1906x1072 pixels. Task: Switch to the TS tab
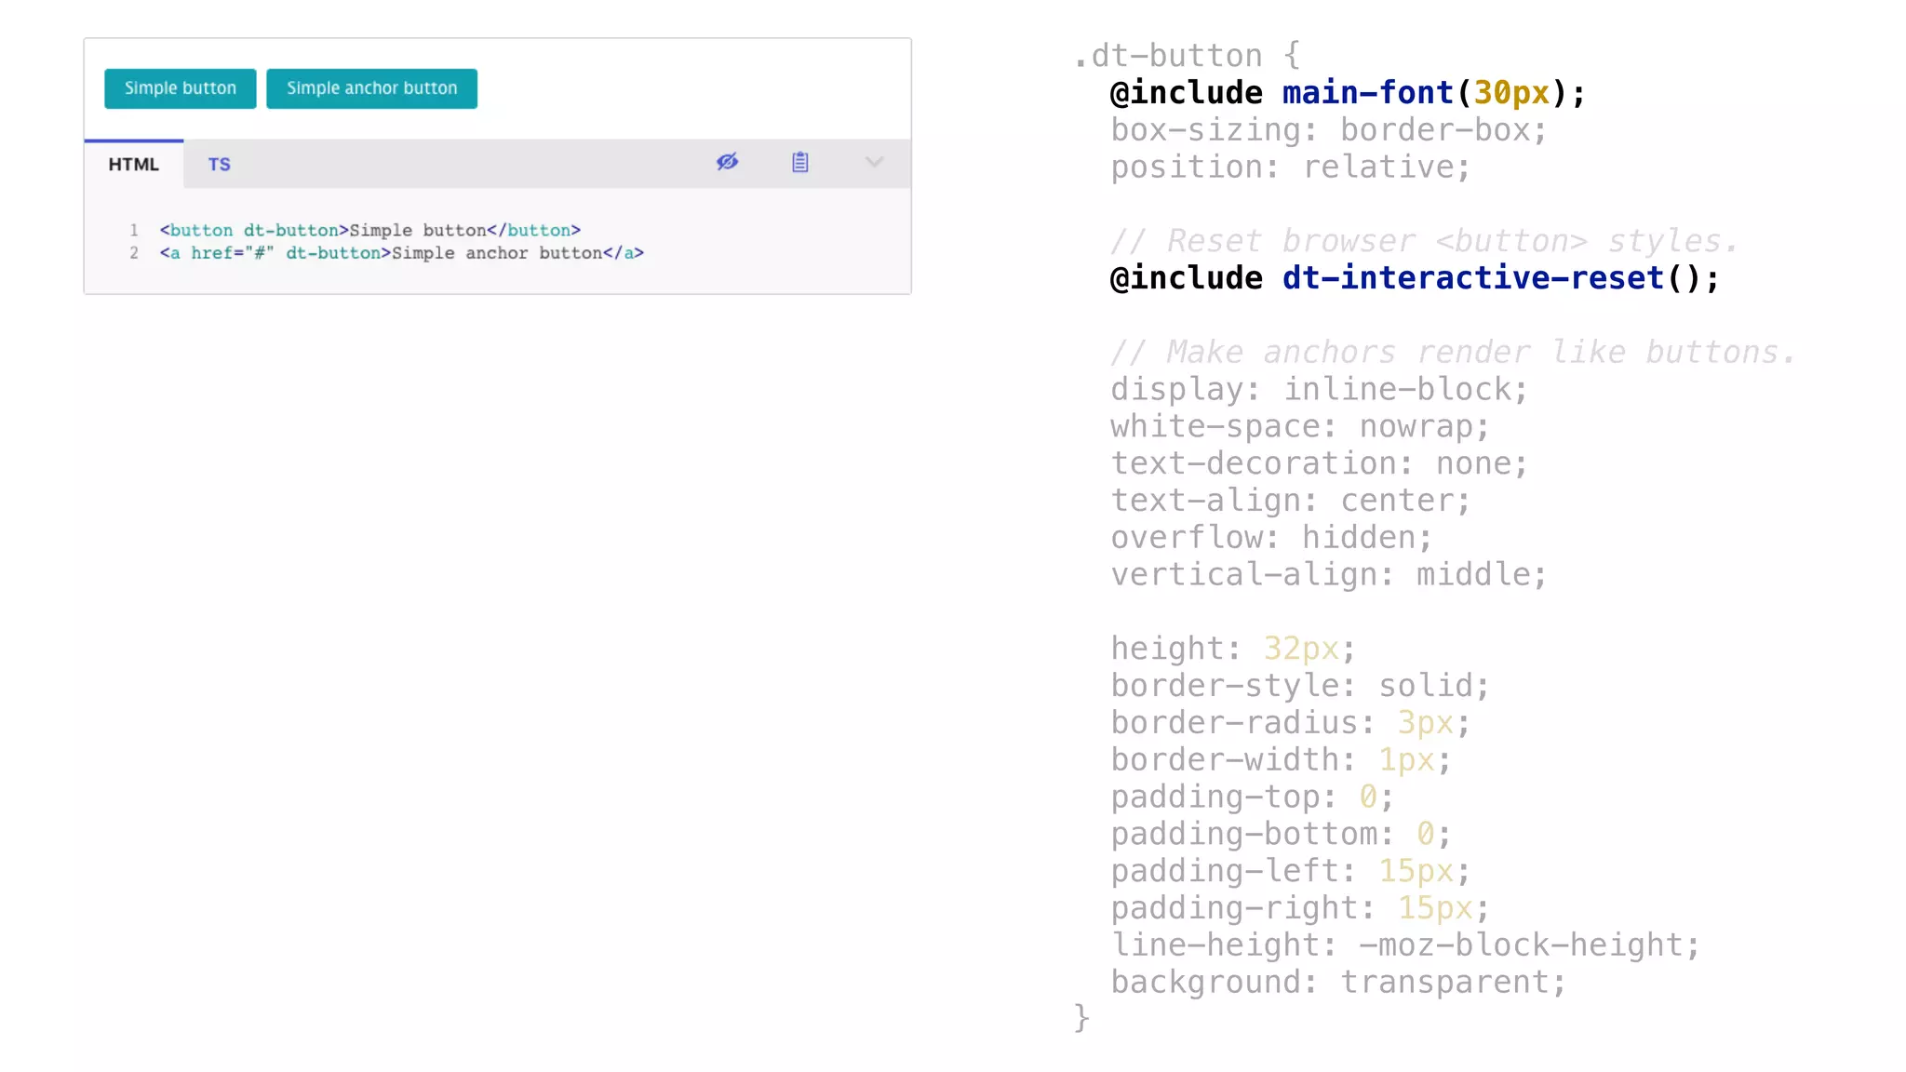point(219,165)
